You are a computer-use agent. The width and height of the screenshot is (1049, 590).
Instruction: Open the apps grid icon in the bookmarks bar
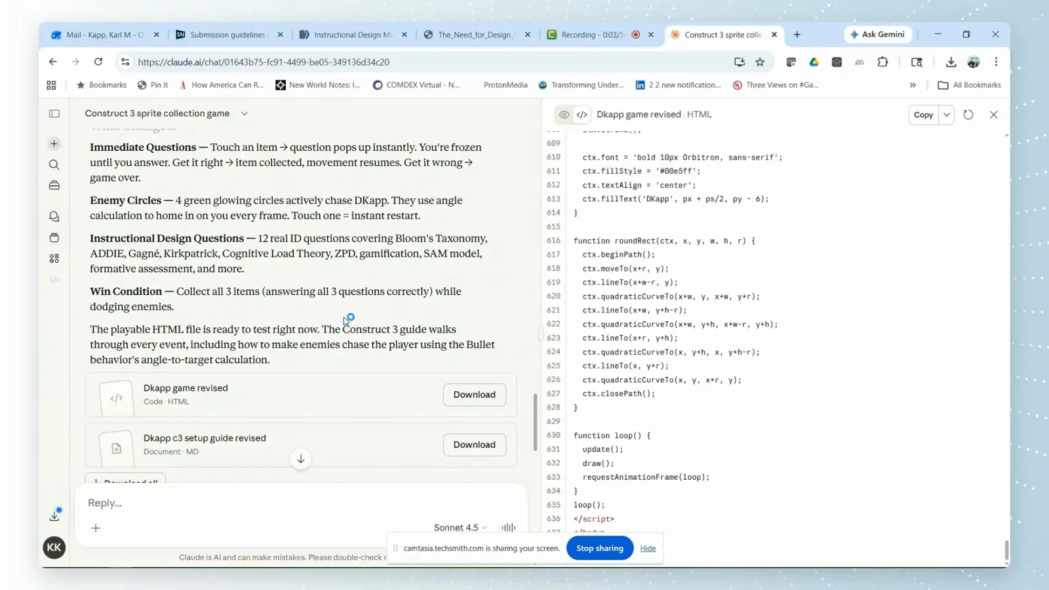[x=52, y=85]
